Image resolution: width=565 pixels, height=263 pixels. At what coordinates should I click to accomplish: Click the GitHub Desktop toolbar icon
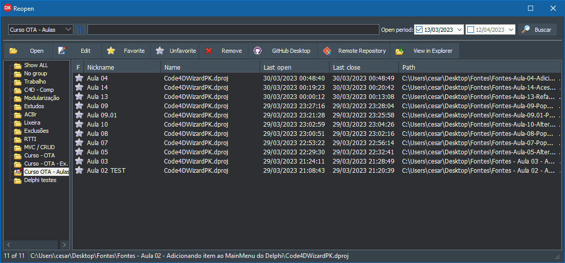click(x=258, y=51)
